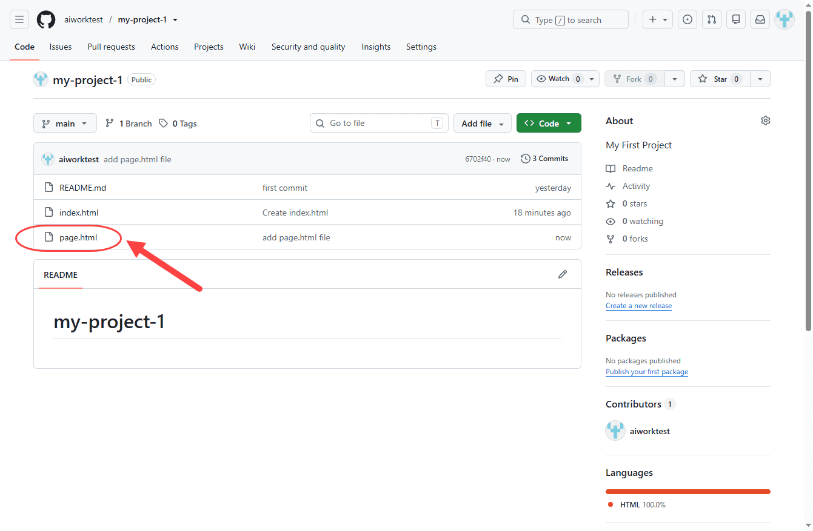Open the repositories icon in the header

736,19
